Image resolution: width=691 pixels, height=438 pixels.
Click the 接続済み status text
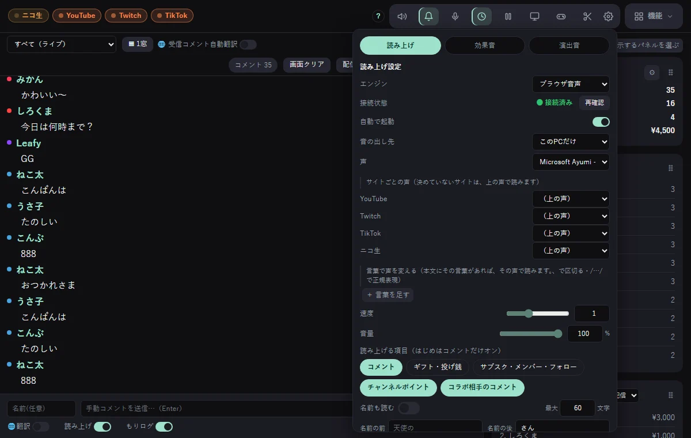coord(559,103)
